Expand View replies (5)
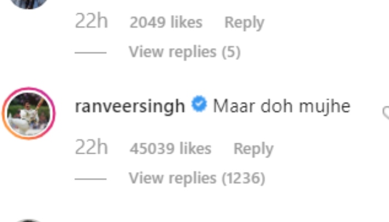Screen dimensions: 389x222 pyautogui.click(x=184, y=52)
